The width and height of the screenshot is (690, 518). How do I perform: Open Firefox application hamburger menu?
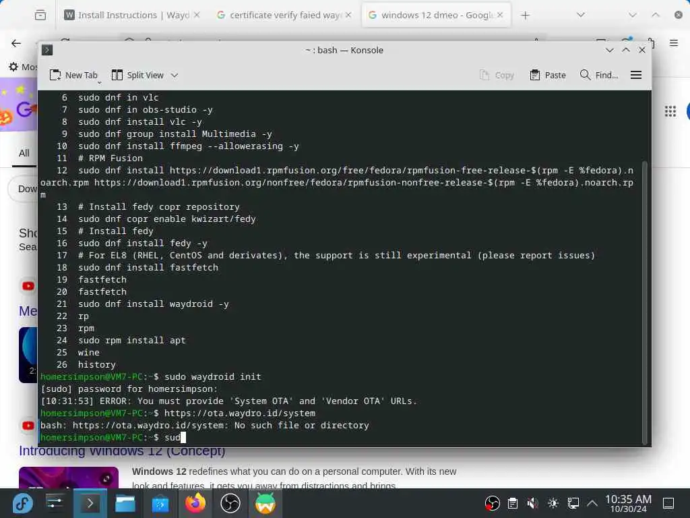[x=674, y=43]
